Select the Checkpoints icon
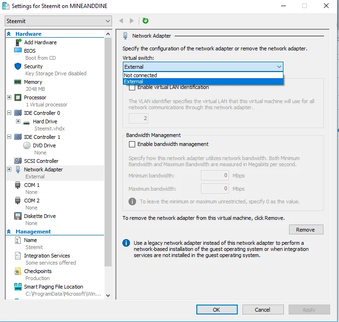This screenshot has height=322, width=339. click(x=18, y=271)
